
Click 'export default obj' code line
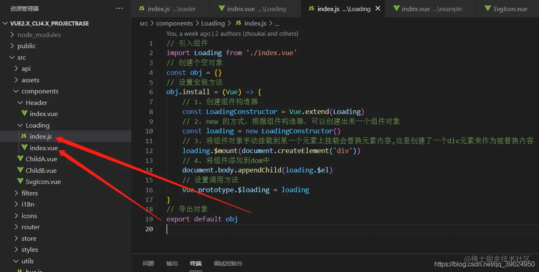coord(202,219)
